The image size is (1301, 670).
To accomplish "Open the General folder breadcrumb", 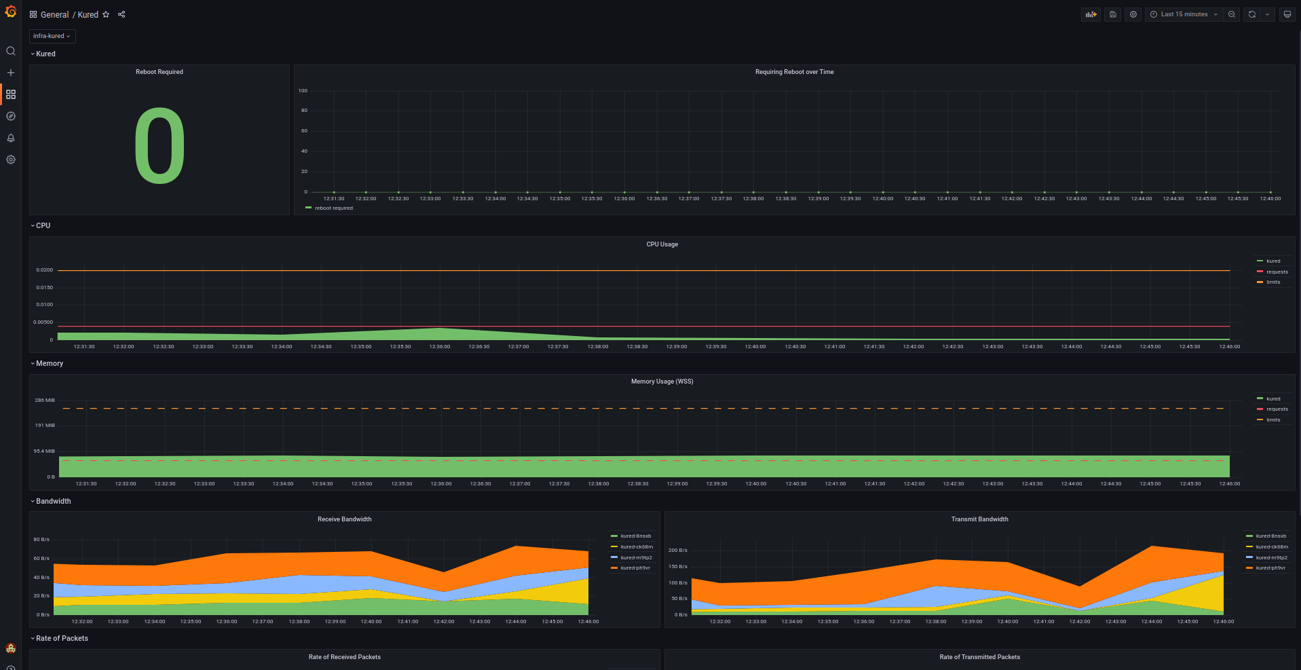I will tap(54, 14).
